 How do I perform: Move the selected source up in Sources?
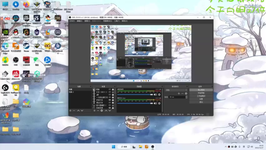point(106,111)
